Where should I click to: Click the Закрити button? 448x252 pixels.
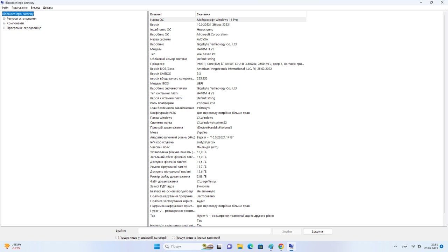(x=317, y=231)
